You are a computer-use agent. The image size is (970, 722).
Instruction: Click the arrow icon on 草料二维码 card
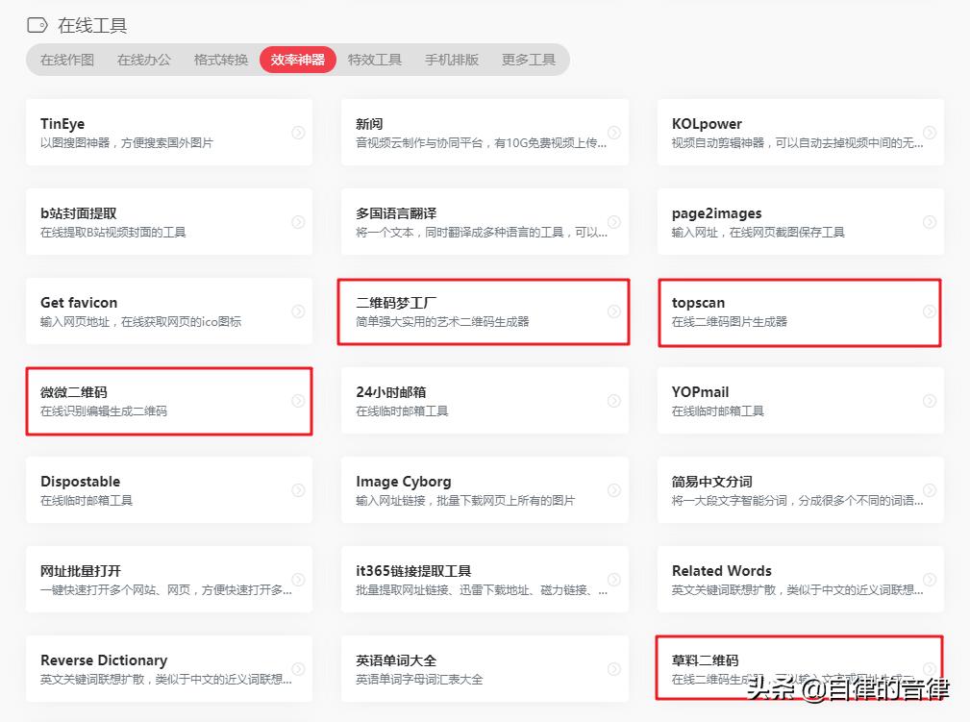tap(929, 669)
